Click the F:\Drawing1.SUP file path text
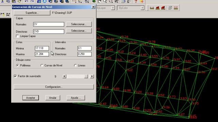218x122 pixels. point(62,13)
